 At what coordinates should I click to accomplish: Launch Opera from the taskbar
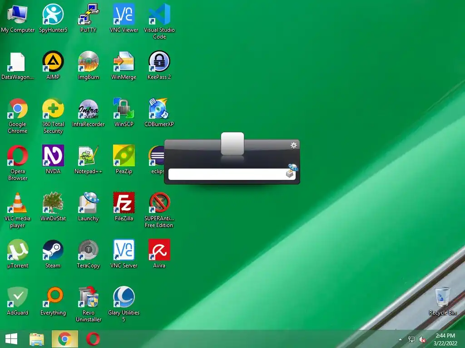click(93, 339)
